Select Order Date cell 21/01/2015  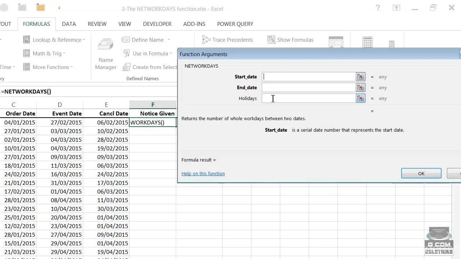coord(18,183)
